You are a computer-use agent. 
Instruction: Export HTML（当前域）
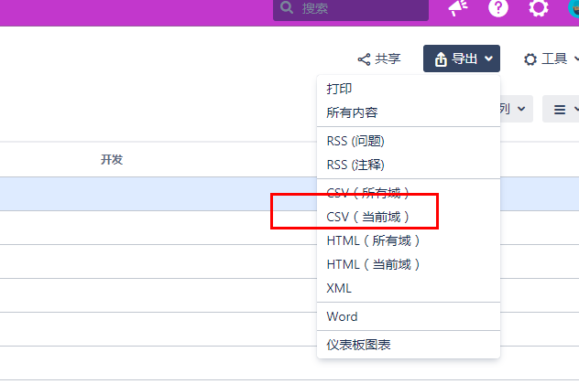pos(409,264)
